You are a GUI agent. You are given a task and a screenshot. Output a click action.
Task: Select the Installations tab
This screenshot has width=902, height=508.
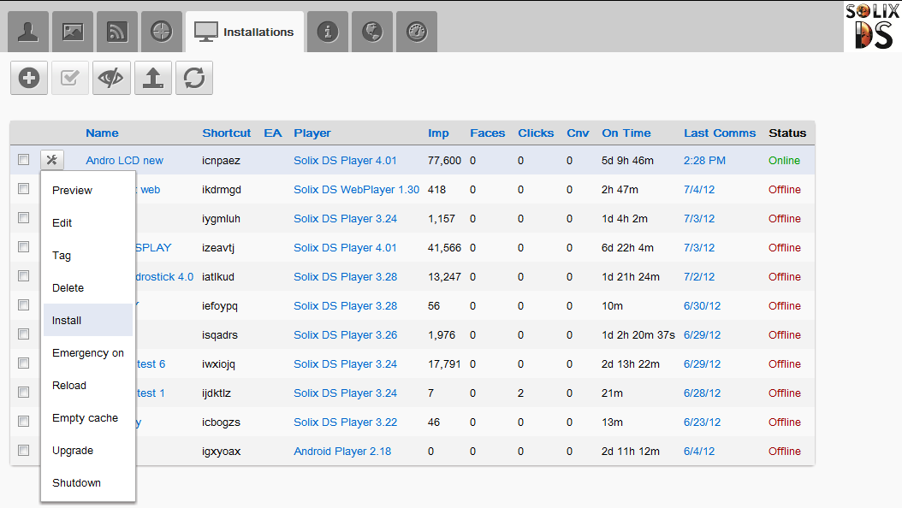(x=245, y=32)
